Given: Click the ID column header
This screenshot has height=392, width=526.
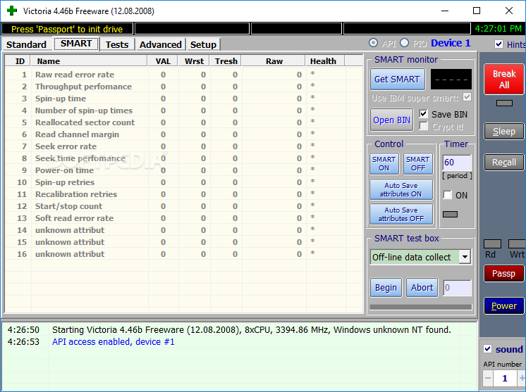Looking at the screenshot, I should pos(18,61).
